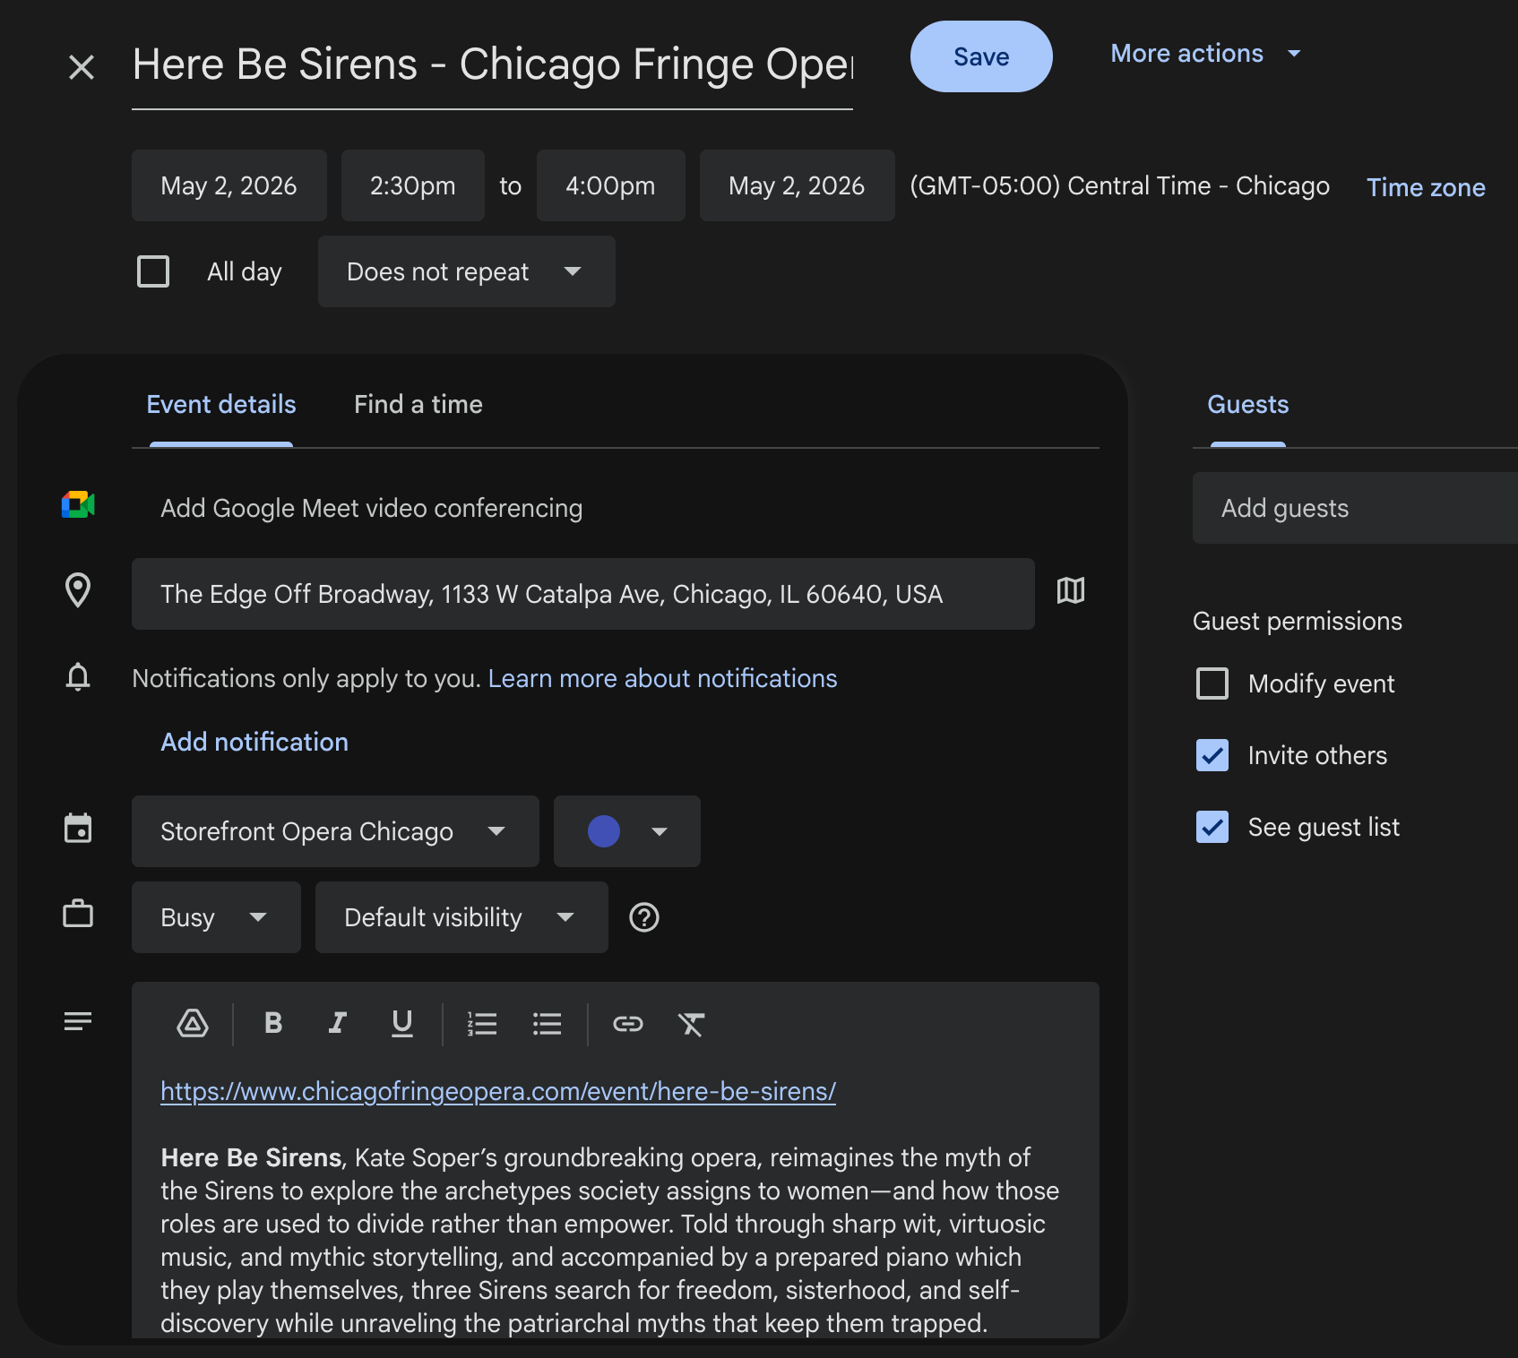
Task: Open Learn more about notifications link
Action: click(x=662, y=678)
